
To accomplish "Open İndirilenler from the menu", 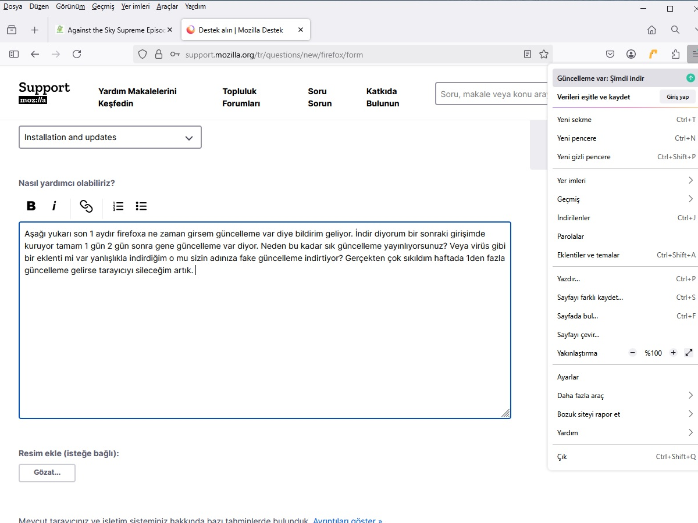I will tap(625, 218).
